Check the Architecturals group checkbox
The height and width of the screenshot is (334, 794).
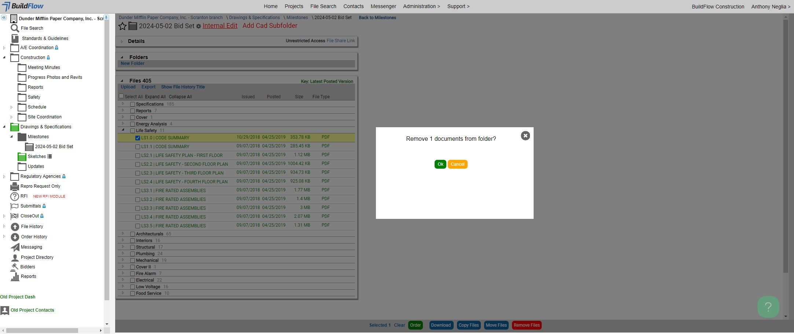132,234
